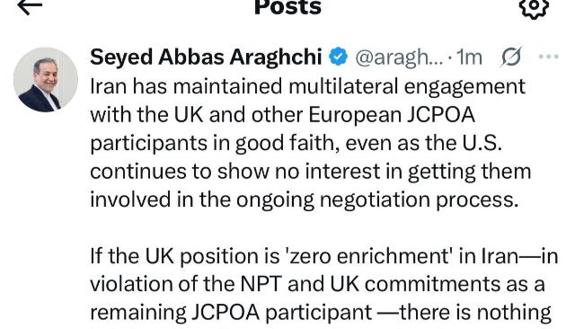This screenshot has height=329, width=575.
Task: Open the three-dot more options menu
Action: pos(549,57)
